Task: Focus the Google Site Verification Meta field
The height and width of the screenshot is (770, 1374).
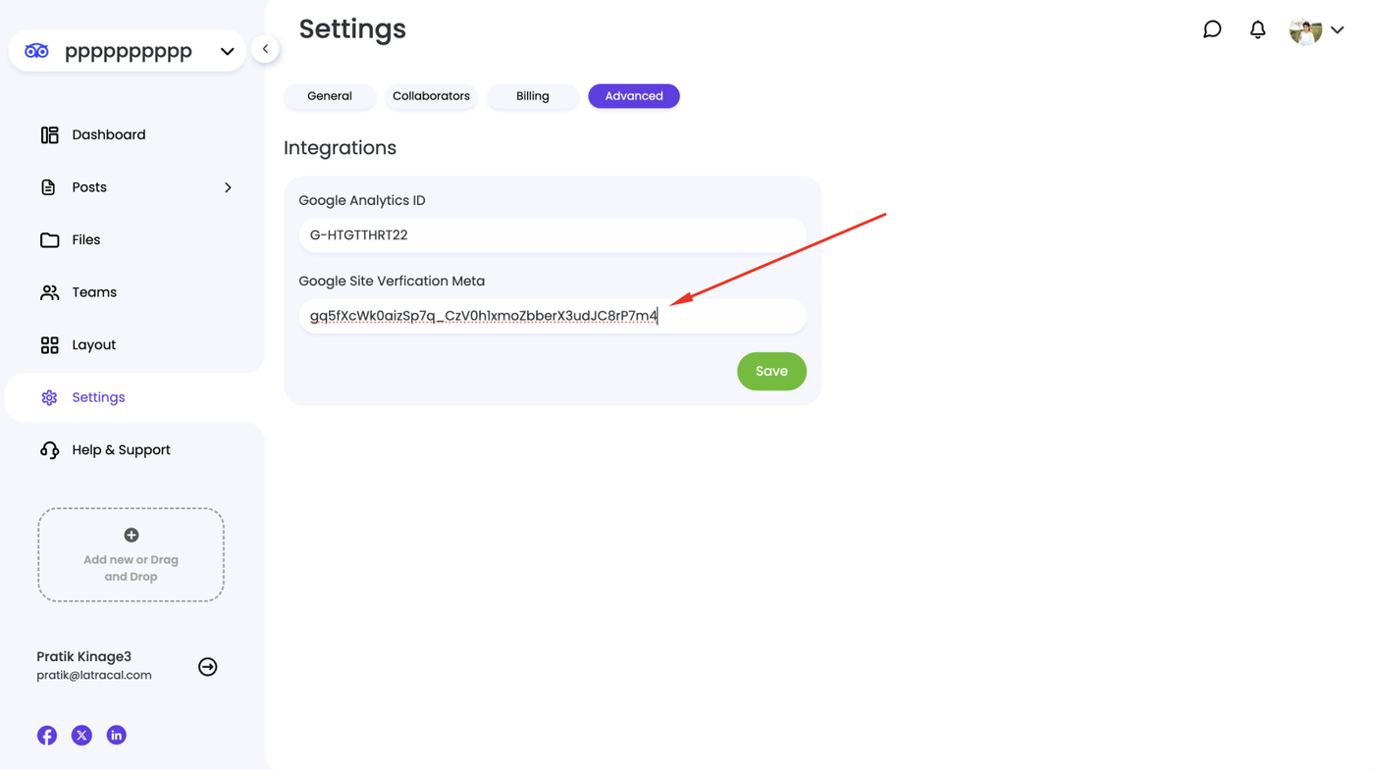Action: (552, 316)
